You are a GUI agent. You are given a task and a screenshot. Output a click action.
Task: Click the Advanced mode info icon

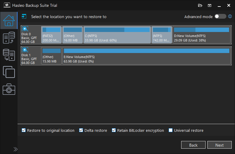pos(230,16)
